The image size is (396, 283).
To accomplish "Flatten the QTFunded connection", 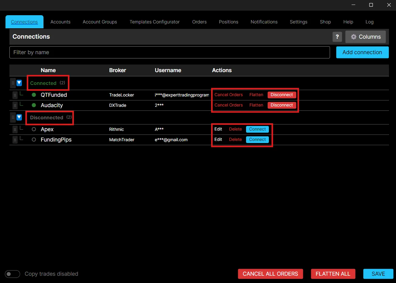I will pos(256,95).
